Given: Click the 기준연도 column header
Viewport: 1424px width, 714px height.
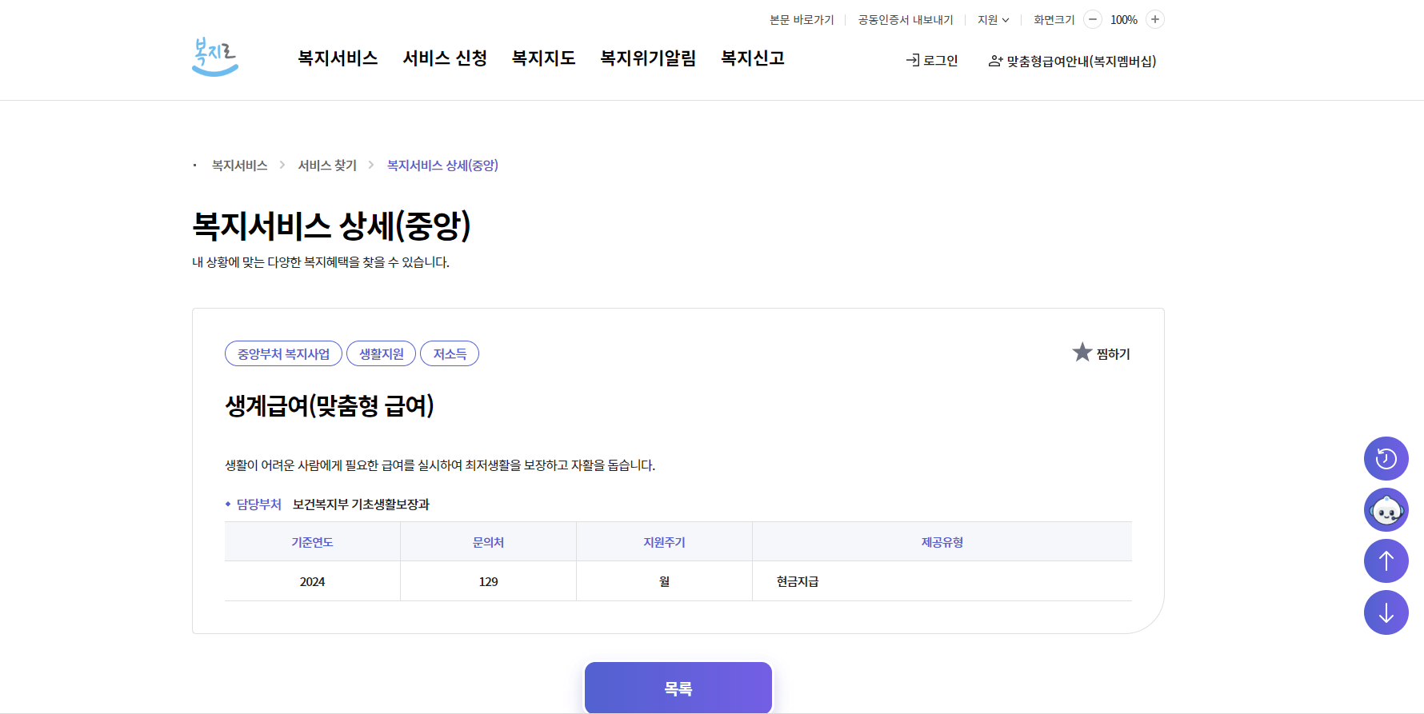Looking at the screenshot, I should click(x=312, y=542).
